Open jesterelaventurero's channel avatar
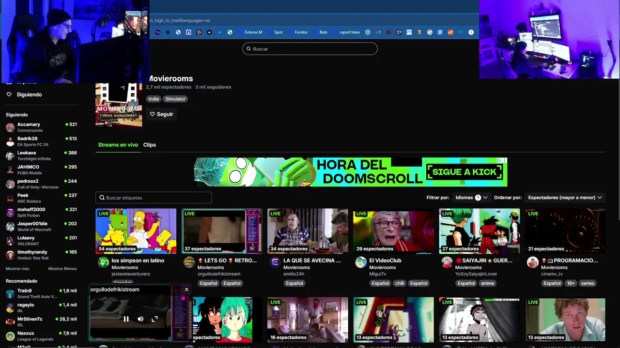 (103, 262)
